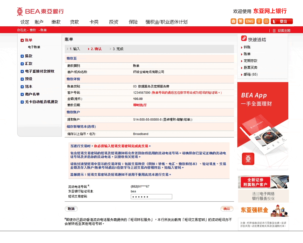
Task: Click bill type 03 数据服务及宽频服务费
Action: click(151, 86)
